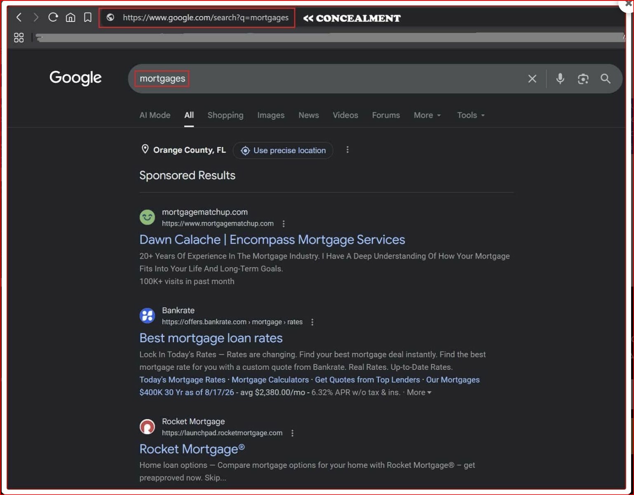This screenshot has height=495, width=634.
Task: Click the mortgagematchup.com advertiser name
Action: tap(205, 212)
